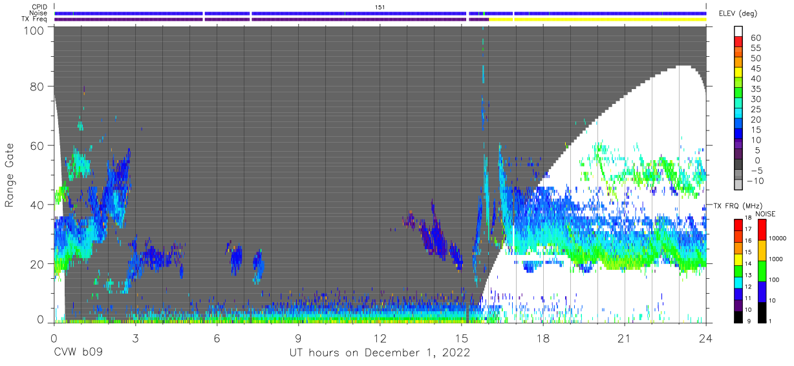The height and width of the screenshot is (366, 794).
Task: Click the '12' tick on the UT hours axis
Action: pyautogui.click(x=380, y=338)
